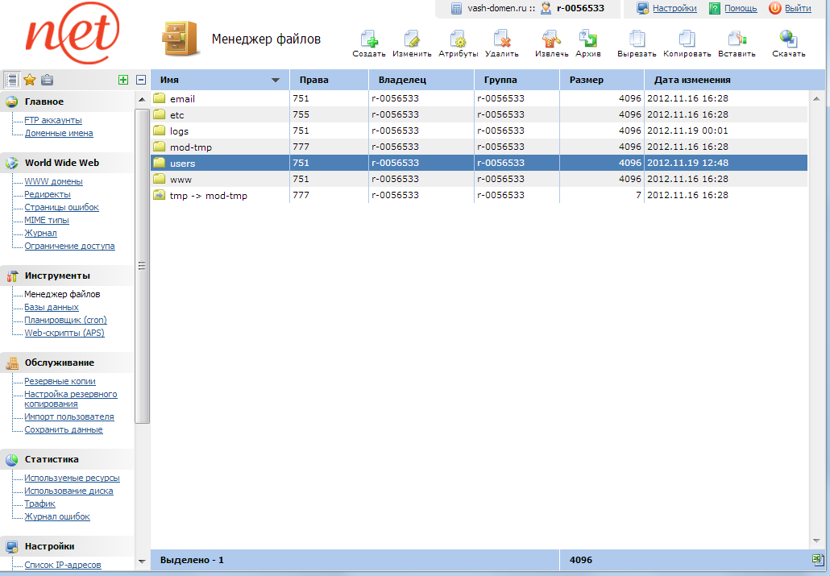The image size is (830, 576).
Task: Expand all menu sections with green plus
Action: [123, 80]
